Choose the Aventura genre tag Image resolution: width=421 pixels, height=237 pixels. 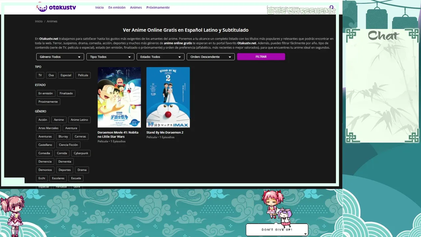click(71, 128)
